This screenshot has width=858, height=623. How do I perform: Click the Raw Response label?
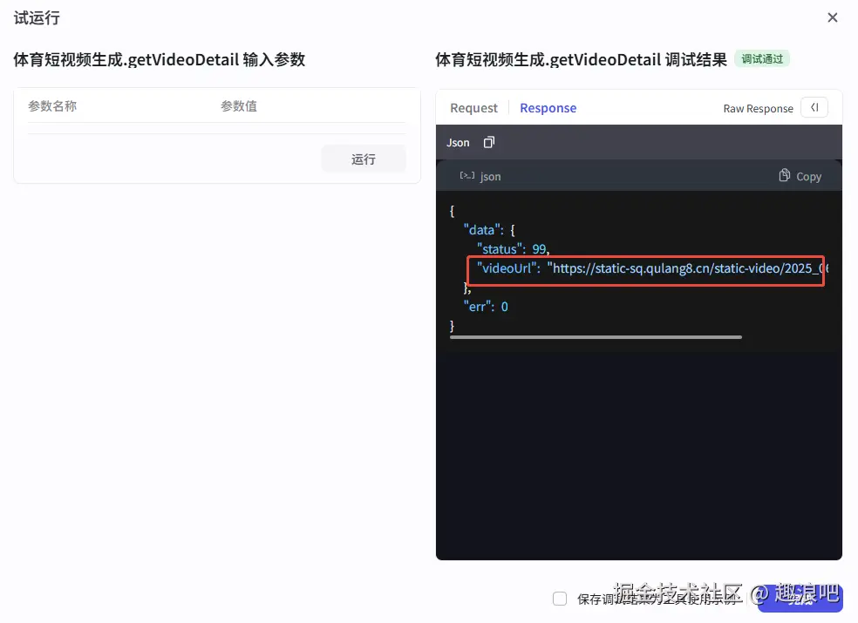point(758,108)
